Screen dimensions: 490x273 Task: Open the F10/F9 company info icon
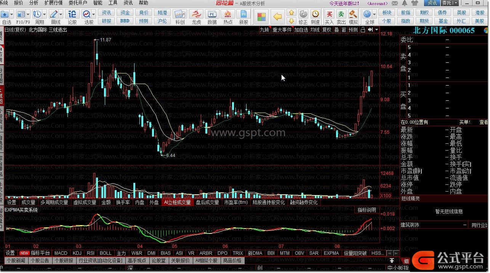(21, 14)
